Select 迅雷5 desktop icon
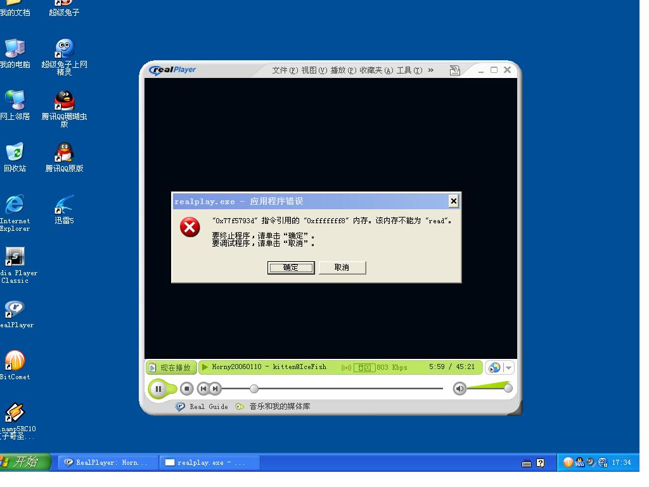The height and width of the screenshot is (487, 649). (x=64, y=209)
